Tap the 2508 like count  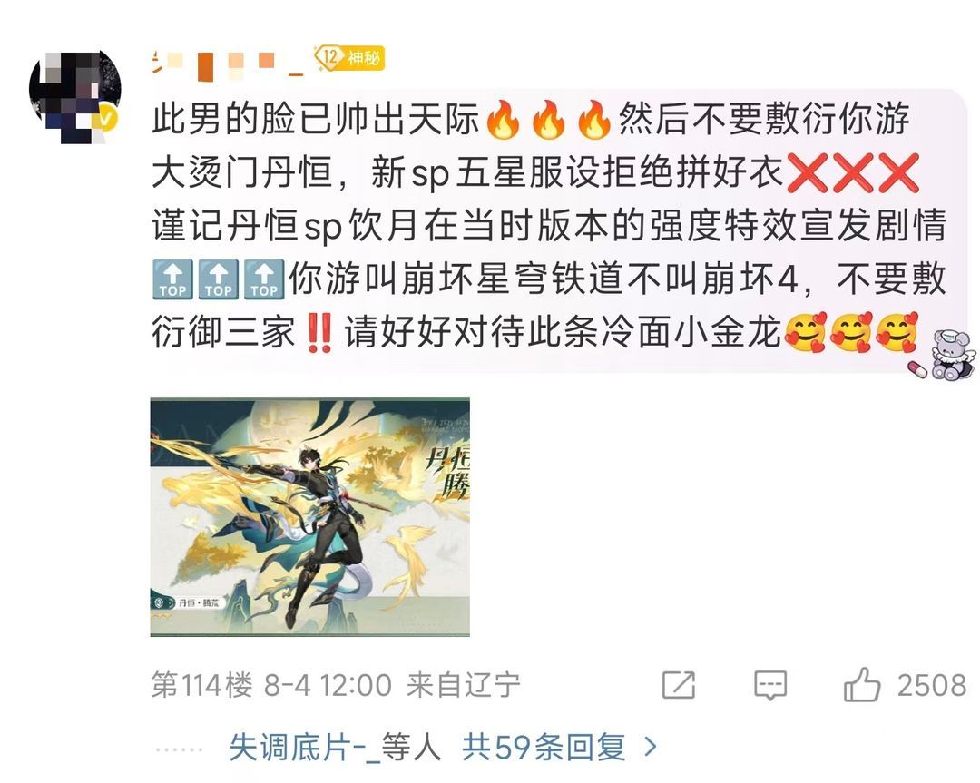coord(932,686)
